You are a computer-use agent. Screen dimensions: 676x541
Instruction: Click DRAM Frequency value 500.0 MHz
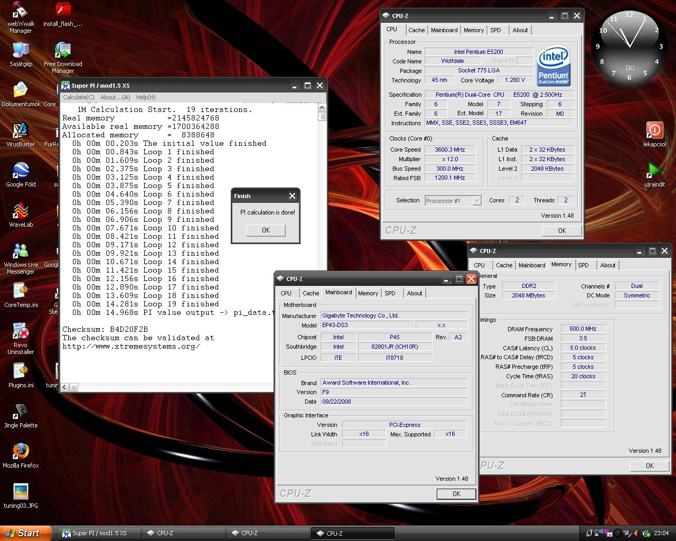click(583, 329)
